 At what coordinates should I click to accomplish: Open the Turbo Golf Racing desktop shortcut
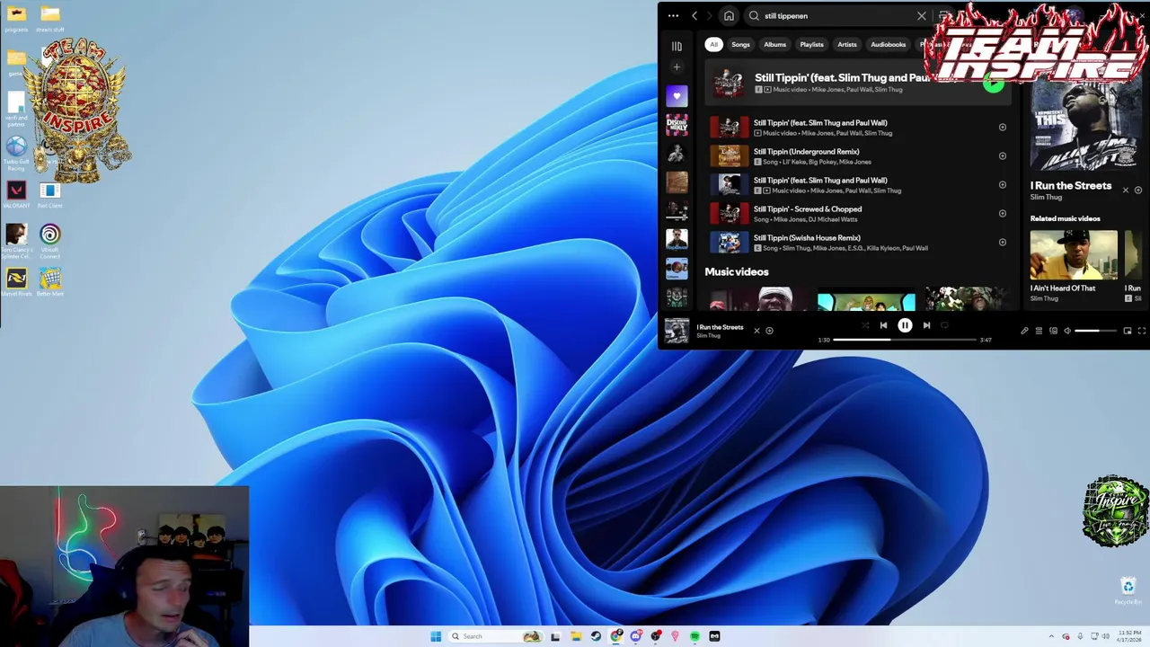pyautogui.click(x=16, y=152)
